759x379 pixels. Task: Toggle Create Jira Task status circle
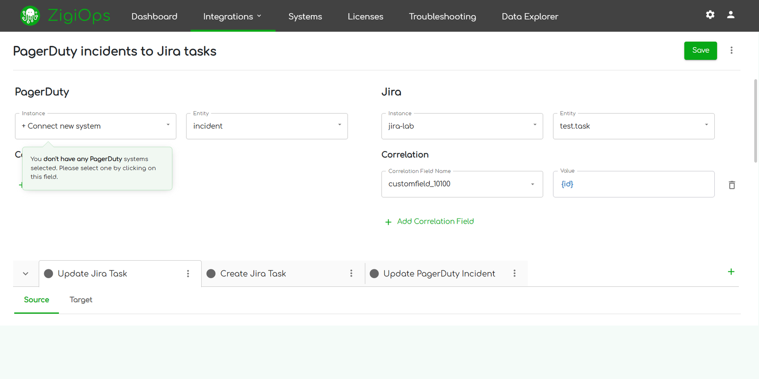click(x=211, y=274)
